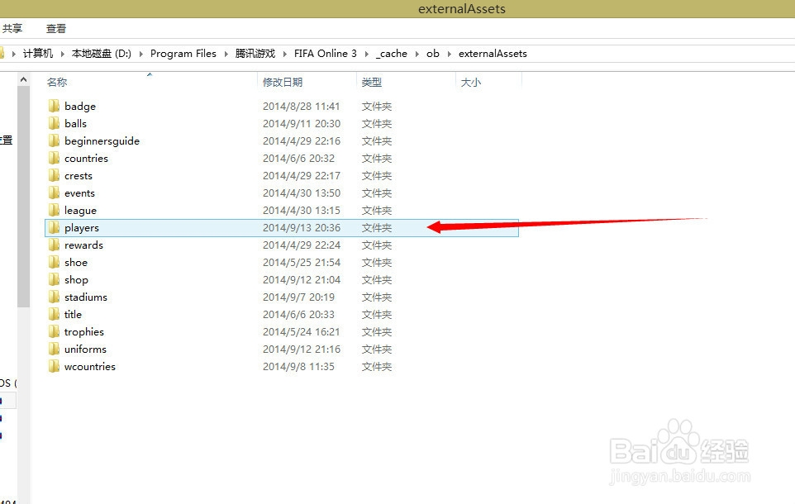Click the shop folder icon

coord(54,279)
